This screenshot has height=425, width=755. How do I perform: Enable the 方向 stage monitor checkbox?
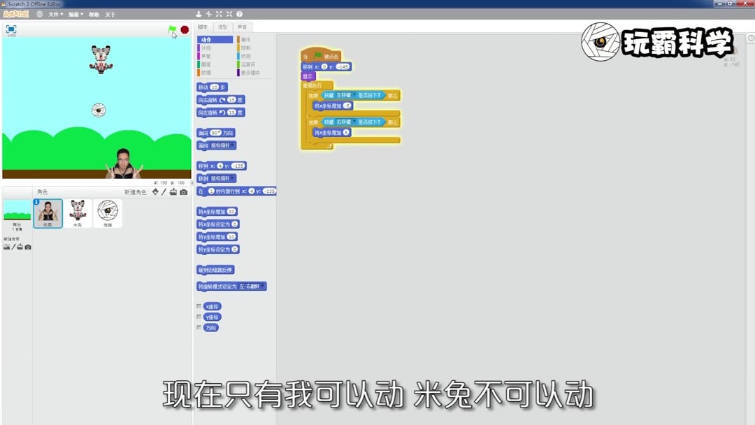(x=197, y=326)
